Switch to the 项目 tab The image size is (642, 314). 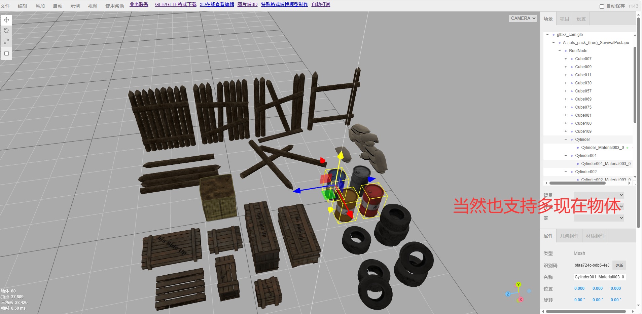pyautogui.click(x=564, y=19)
